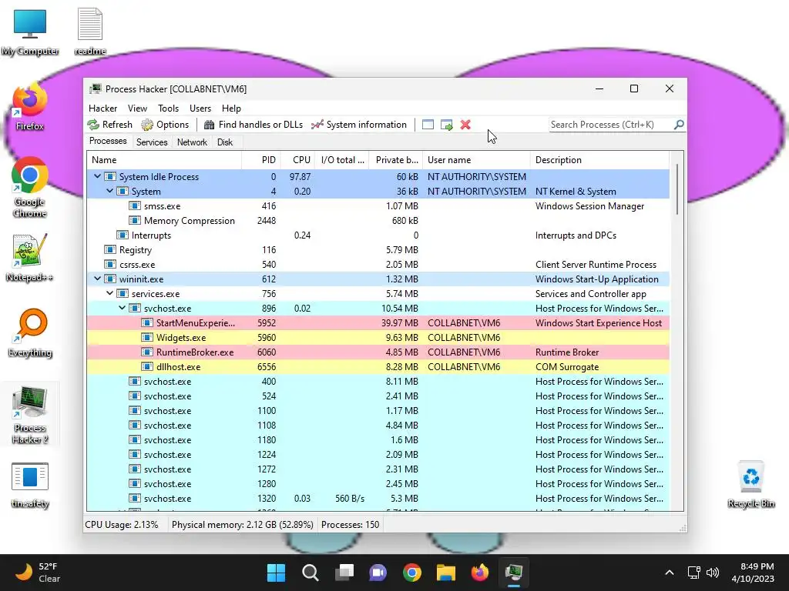Click inside the Search Processes field

610,125
